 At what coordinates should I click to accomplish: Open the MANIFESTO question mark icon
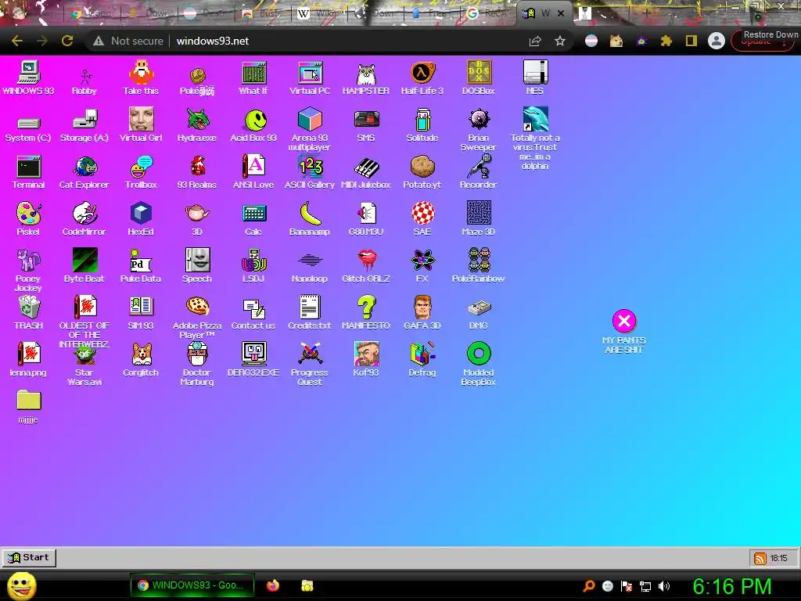point(366,308)
